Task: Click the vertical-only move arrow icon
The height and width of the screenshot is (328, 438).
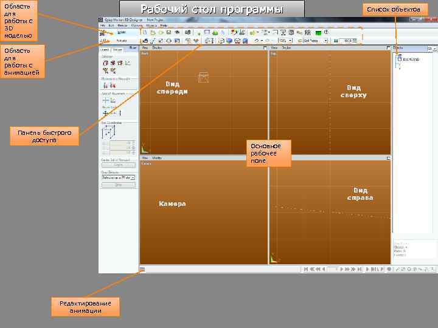Action: 120,113
